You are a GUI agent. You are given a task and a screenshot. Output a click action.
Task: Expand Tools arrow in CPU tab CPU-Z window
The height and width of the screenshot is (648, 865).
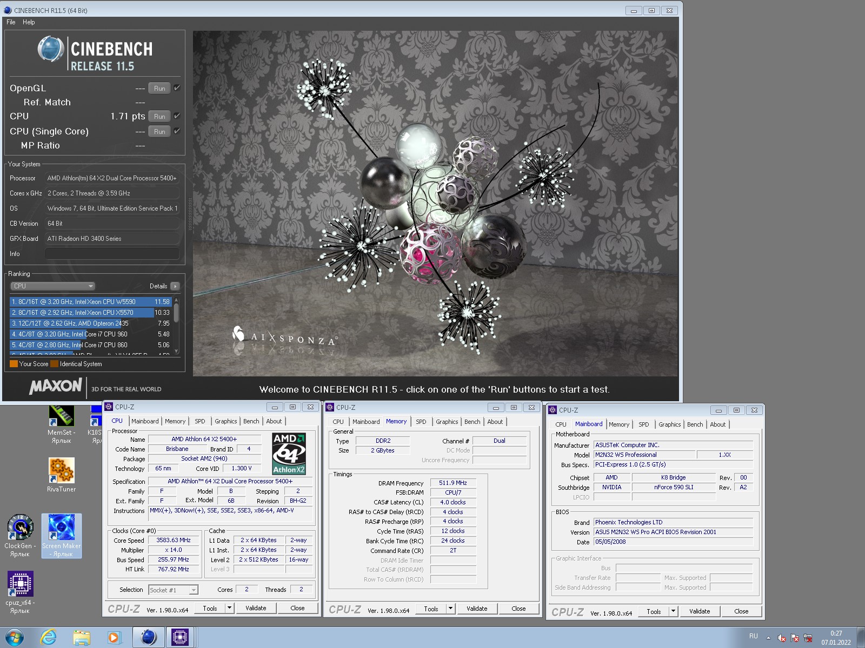tap(229, 608)
